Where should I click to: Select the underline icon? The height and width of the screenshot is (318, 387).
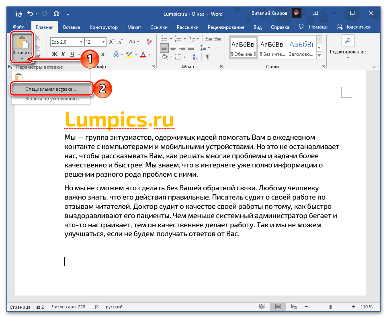(x=72, y=53)
